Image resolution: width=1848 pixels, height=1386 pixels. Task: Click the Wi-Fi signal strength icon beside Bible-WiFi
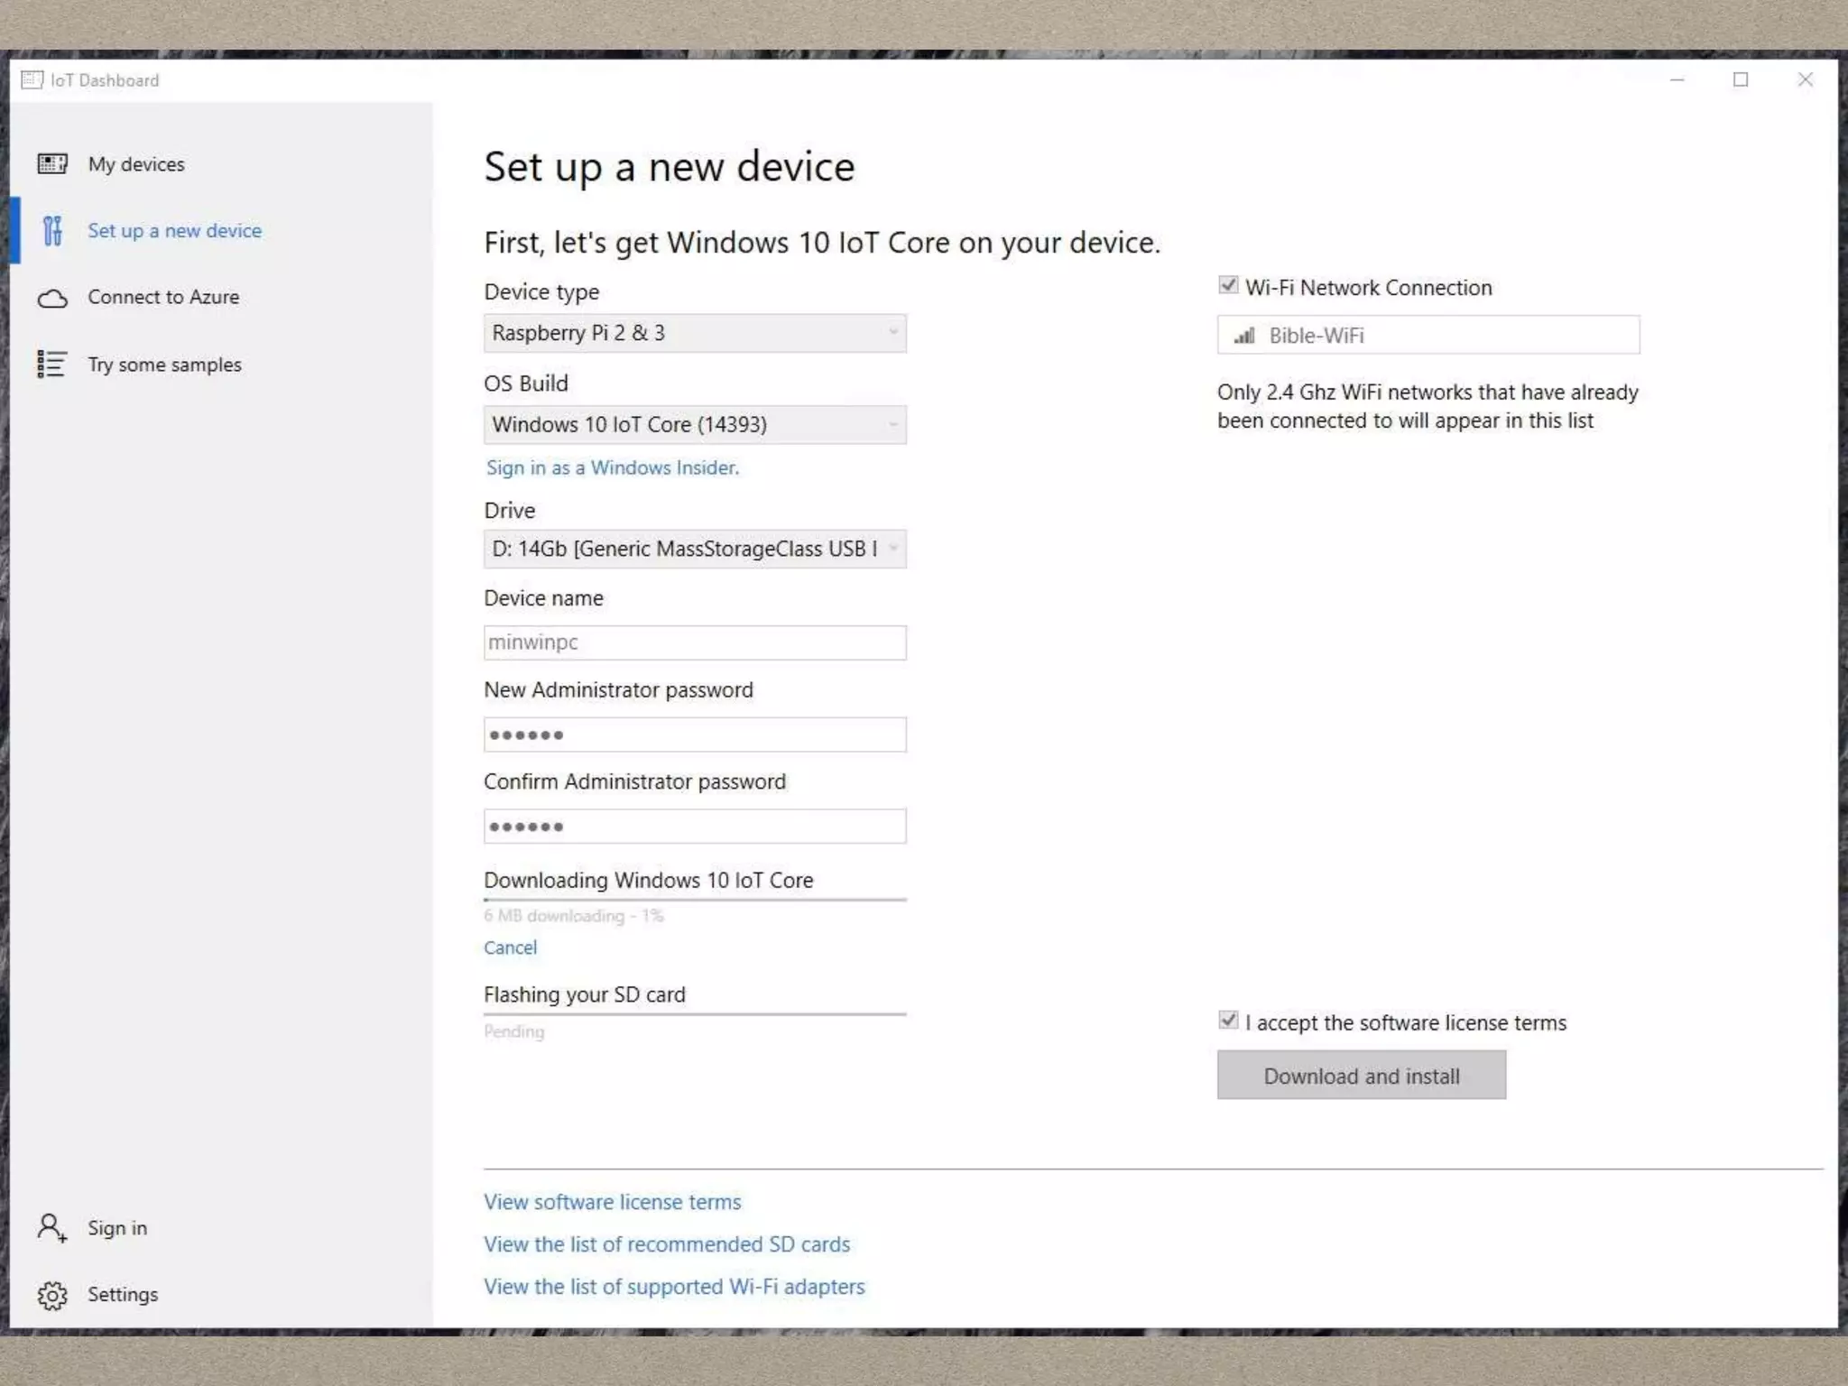click(1244, 336)
